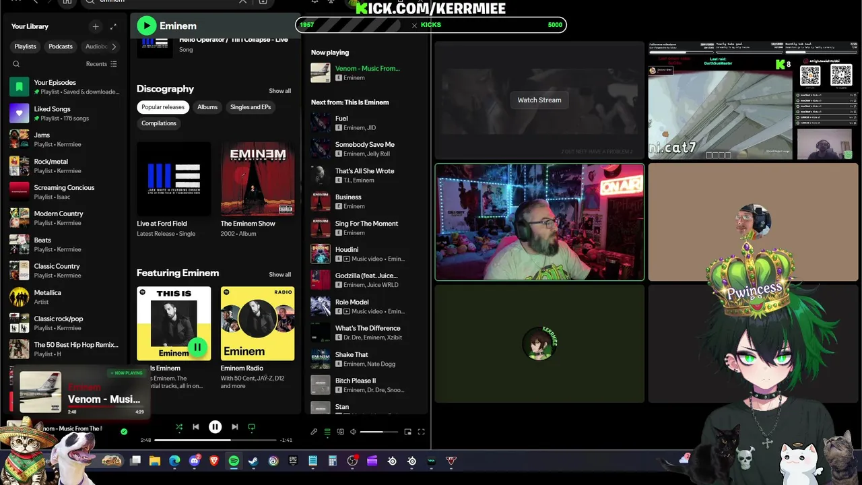The image size is (862, 485).
Task: Open Discord from the taskbar
Action: click(195, 461)
